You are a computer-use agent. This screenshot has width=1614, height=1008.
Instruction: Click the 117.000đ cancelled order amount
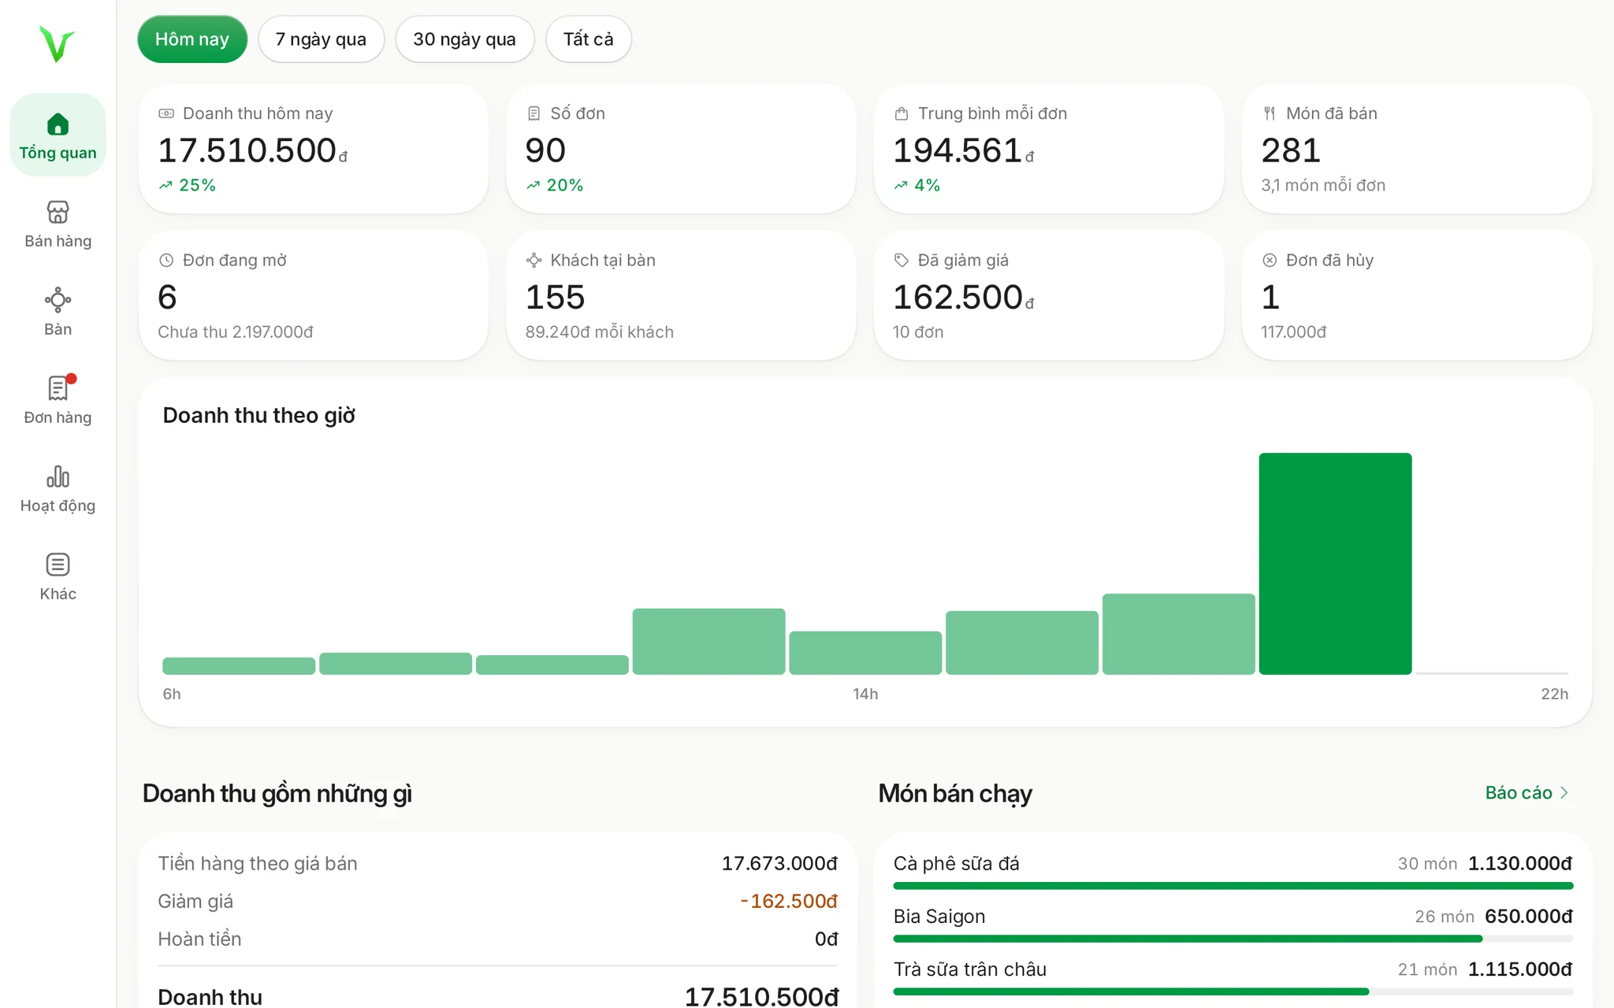tap(1294, 332)
